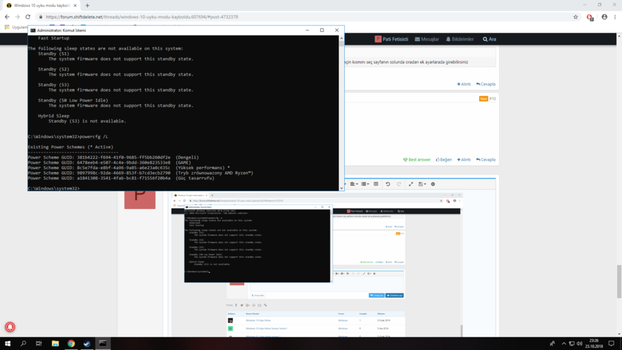The width and height of the screenshot is (622, 350).
Task: Toggle fullscreen mode in the reply editor
Action: click(411, 184)
